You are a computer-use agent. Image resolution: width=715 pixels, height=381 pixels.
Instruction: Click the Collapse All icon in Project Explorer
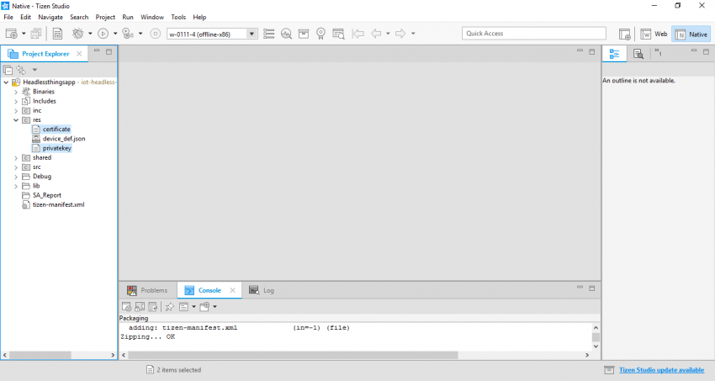(x=8, y=69)
